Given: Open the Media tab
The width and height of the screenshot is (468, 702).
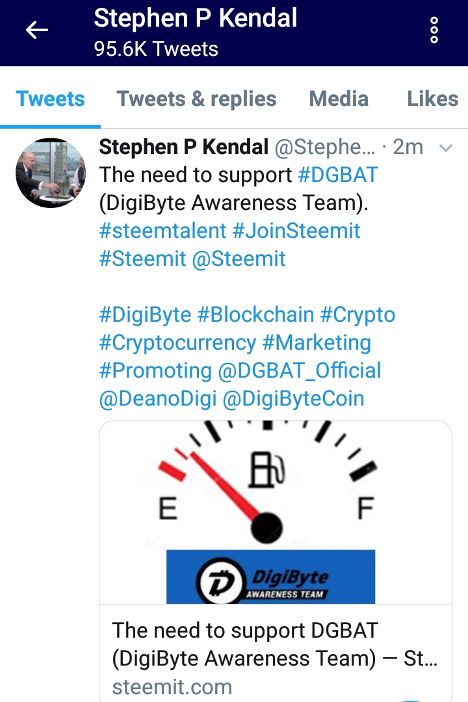Looking at the screenshot, I should click(339, 99).
